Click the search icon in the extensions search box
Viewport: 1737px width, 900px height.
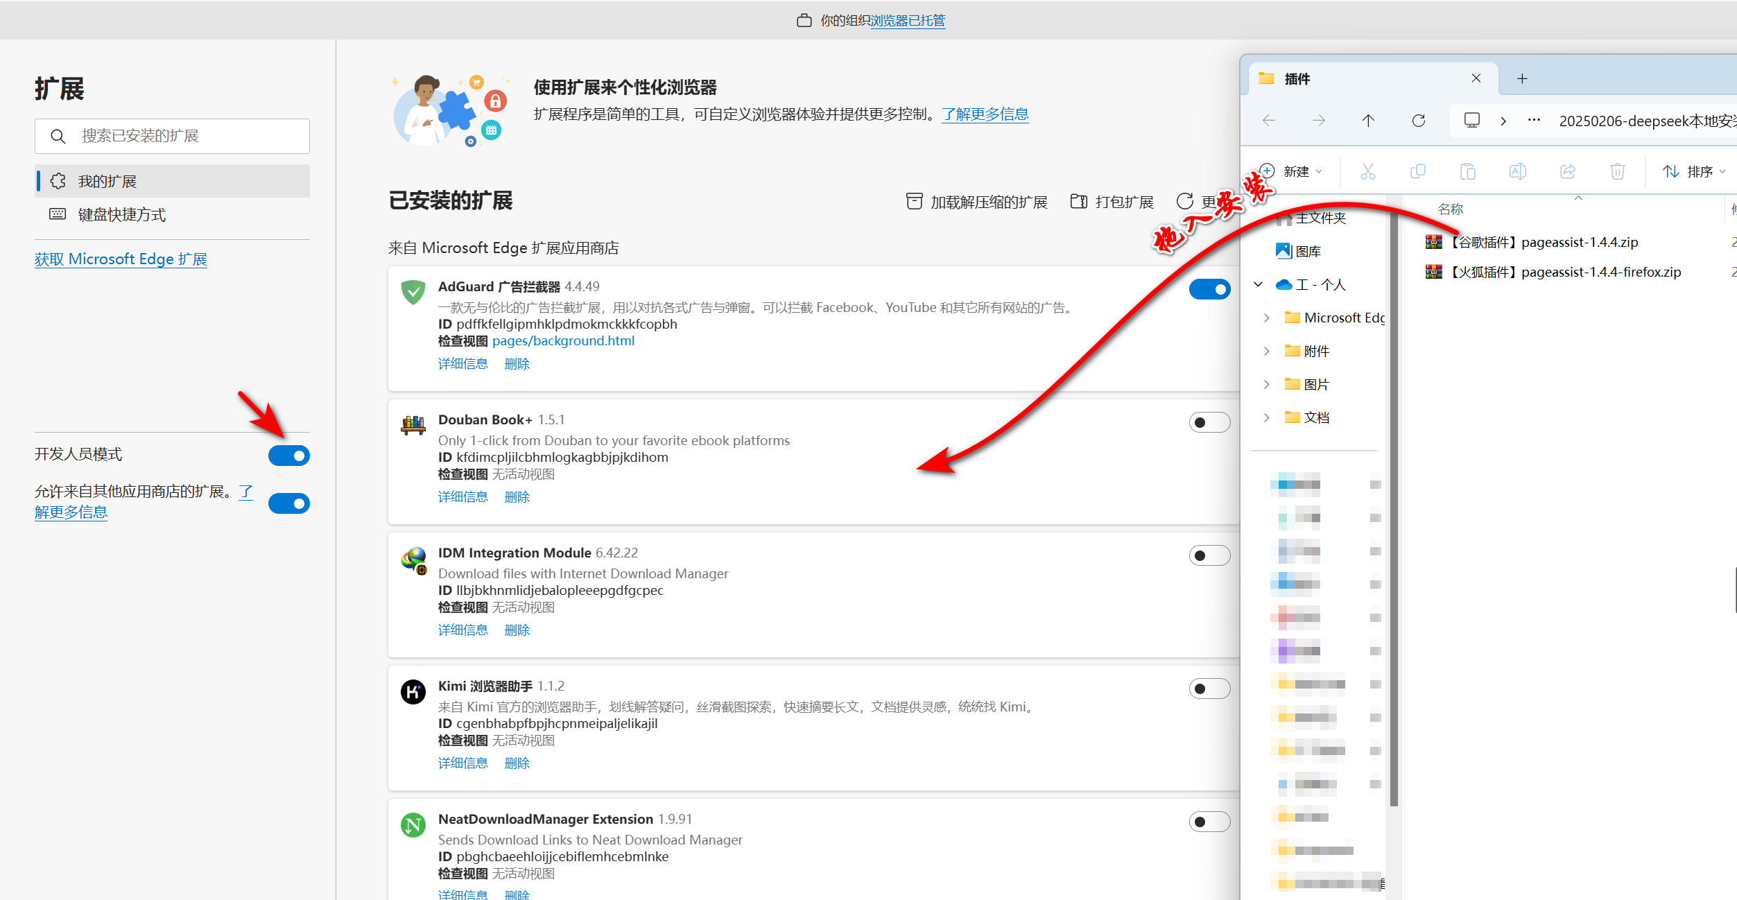(58, 136)
